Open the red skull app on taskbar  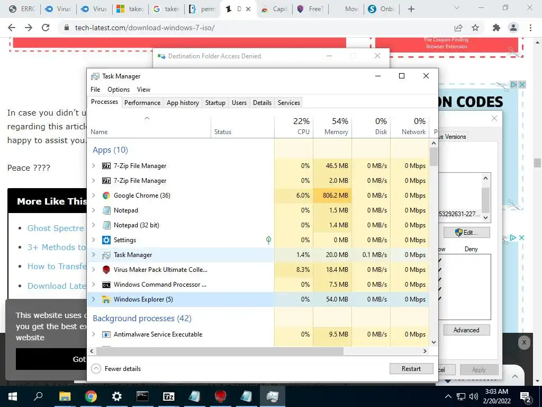coord(221,396)
